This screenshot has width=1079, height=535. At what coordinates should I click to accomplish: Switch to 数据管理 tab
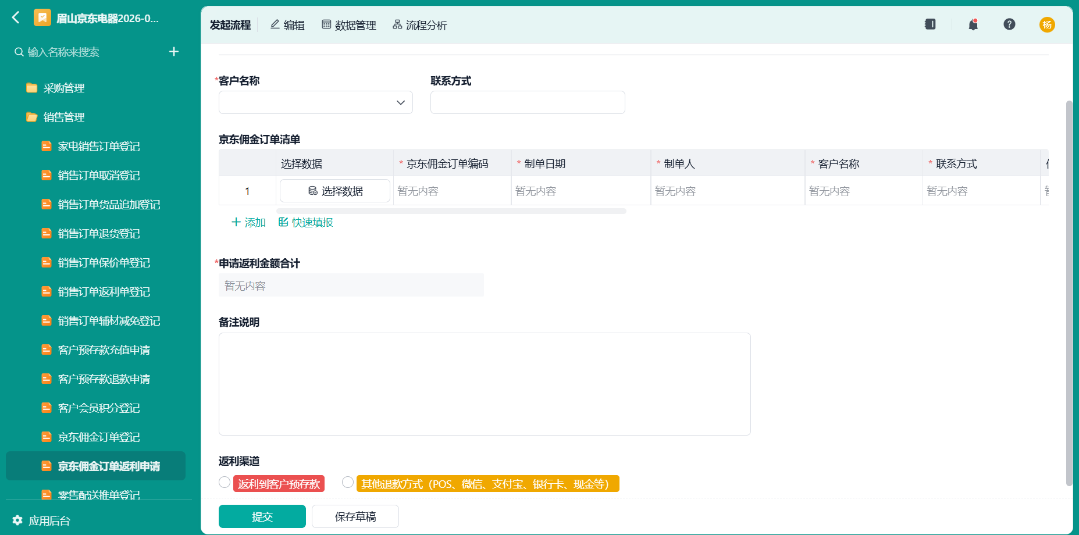[349, 25]
